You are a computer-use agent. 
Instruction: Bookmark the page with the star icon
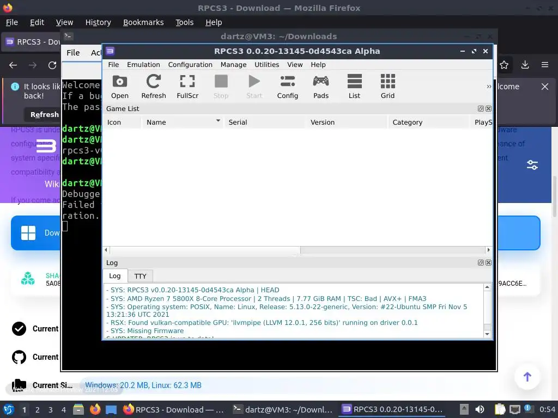coord(504,65)
